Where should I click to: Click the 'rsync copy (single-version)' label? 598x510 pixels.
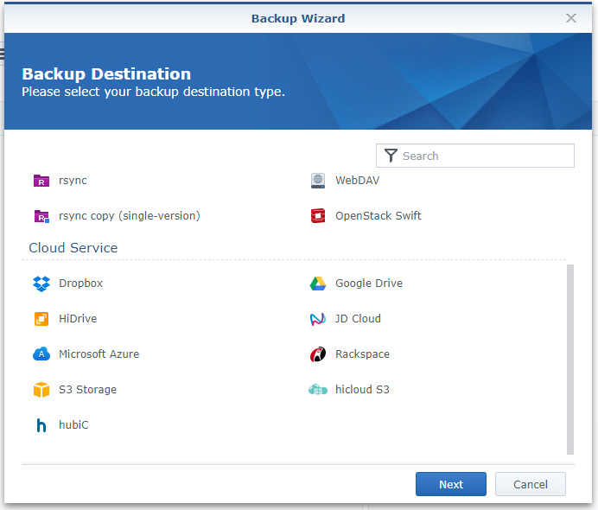tap(130, 216)
